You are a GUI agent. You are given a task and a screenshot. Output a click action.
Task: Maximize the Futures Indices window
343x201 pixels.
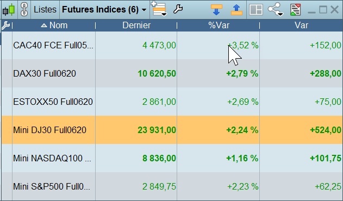click(x=323, y=10)
